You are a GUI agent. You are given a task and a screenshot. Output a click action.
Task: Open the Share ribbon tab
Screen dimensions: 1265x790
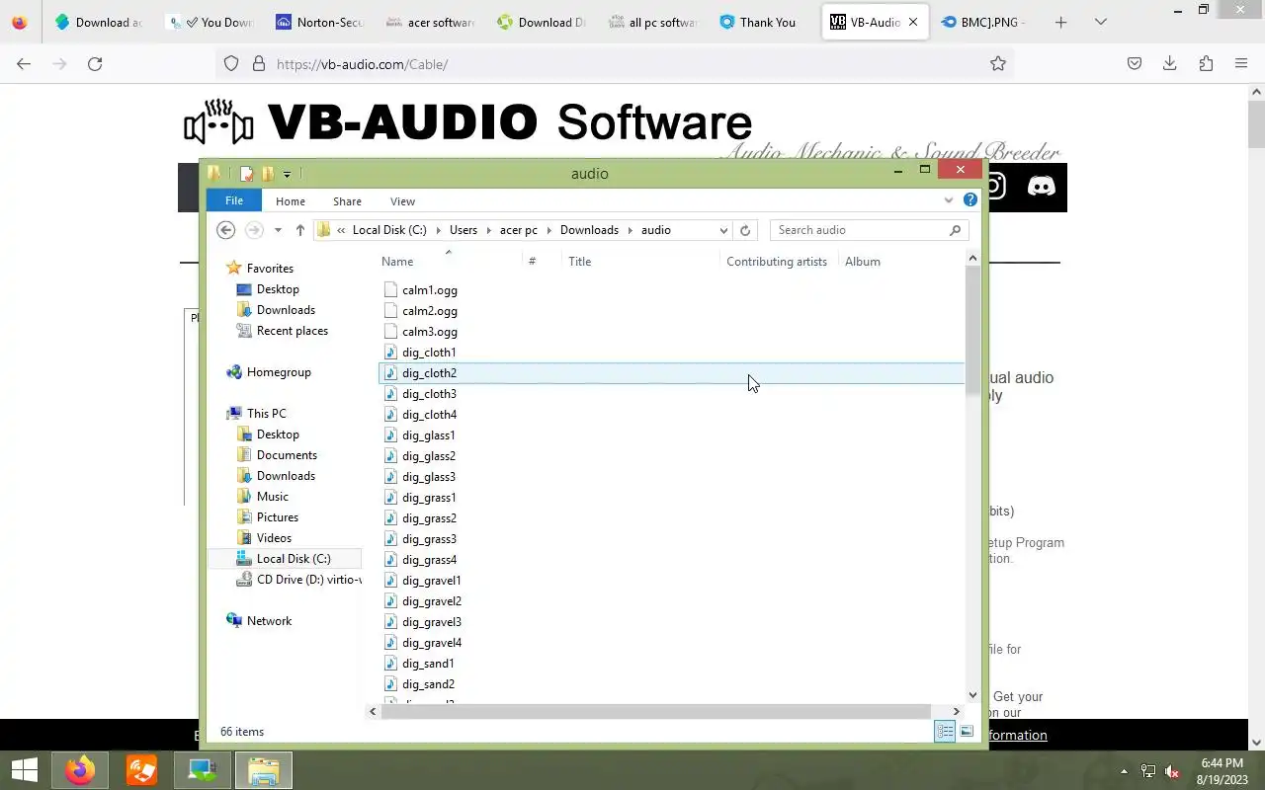(x=347, y=201)
